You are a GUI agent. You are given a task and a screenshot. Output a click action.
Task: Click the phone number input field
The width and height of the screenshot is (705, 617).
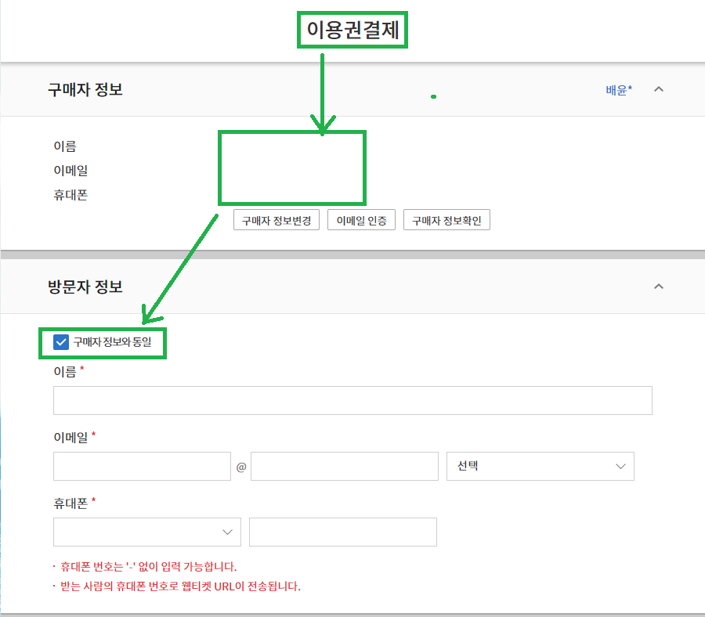342,532
